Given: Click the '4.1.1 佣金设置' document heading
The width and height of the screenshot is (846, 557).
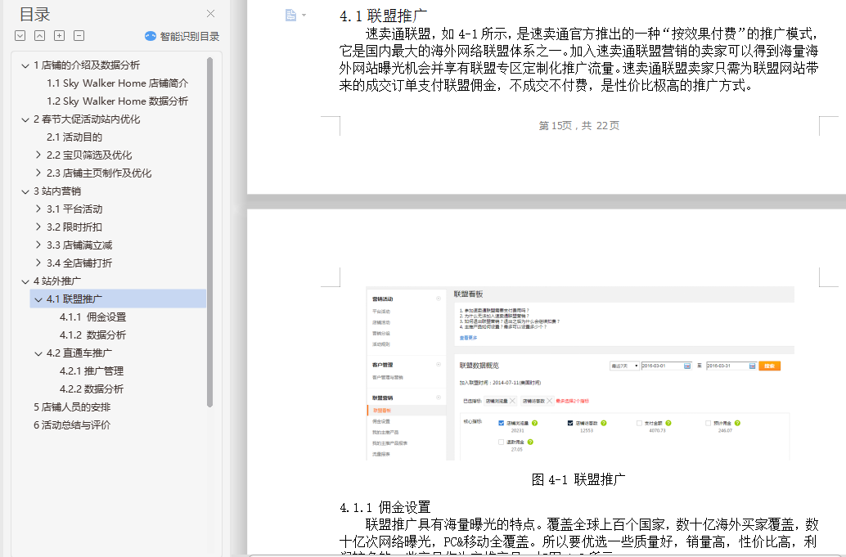Looking at the screenshot, I should (x=385, y=507).
